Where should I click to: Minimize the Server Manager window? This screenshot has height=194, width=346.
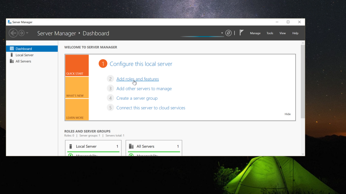(277, 22)
